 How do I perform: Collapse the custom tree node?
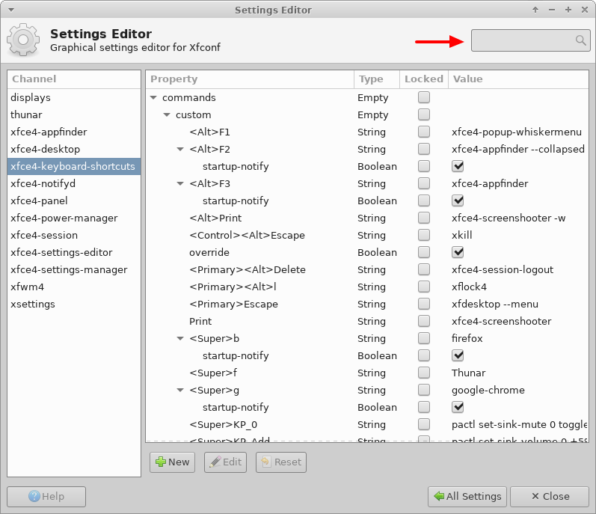[168, 114]
